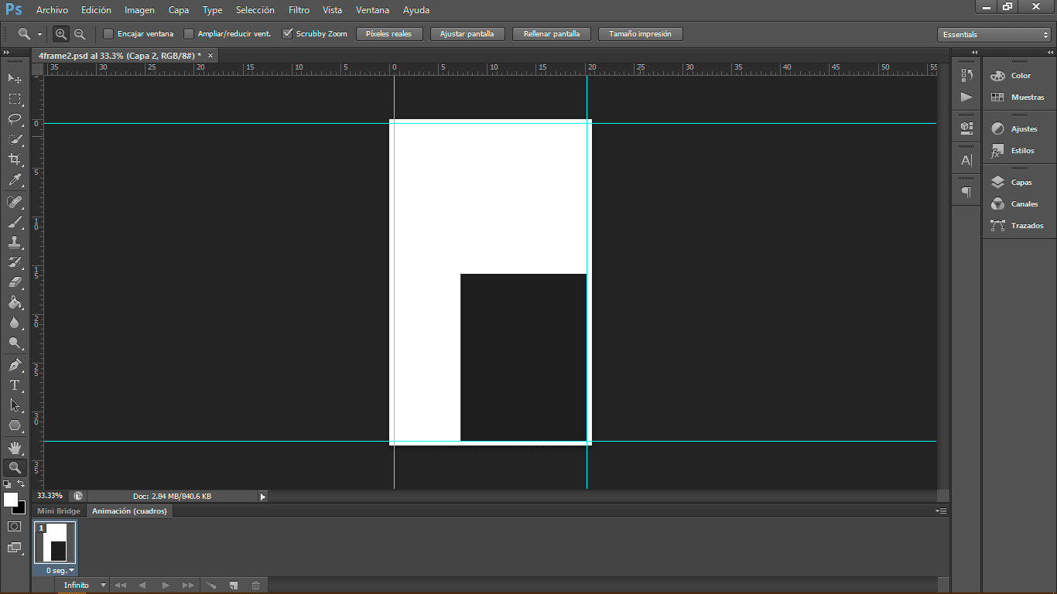Image resolution: width=1057 pixels, height=594 pixels.
Task: Select the Quick Selection tool
Action: [x=15, y=139]
